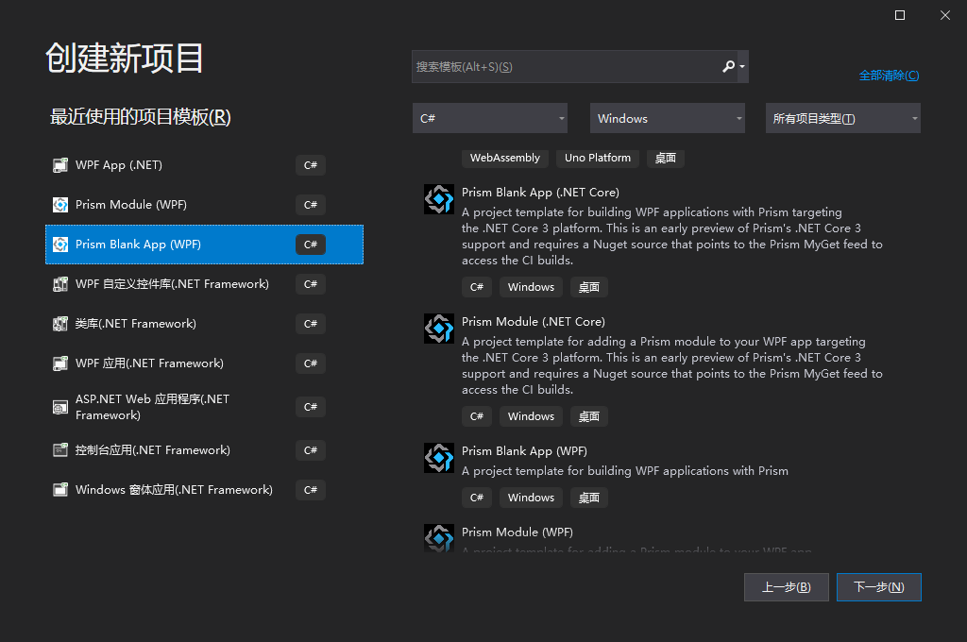Select the Prism Blank App (.NET Core) template icon
Viewport: 967px width, 642px height.
coord(438,199)
